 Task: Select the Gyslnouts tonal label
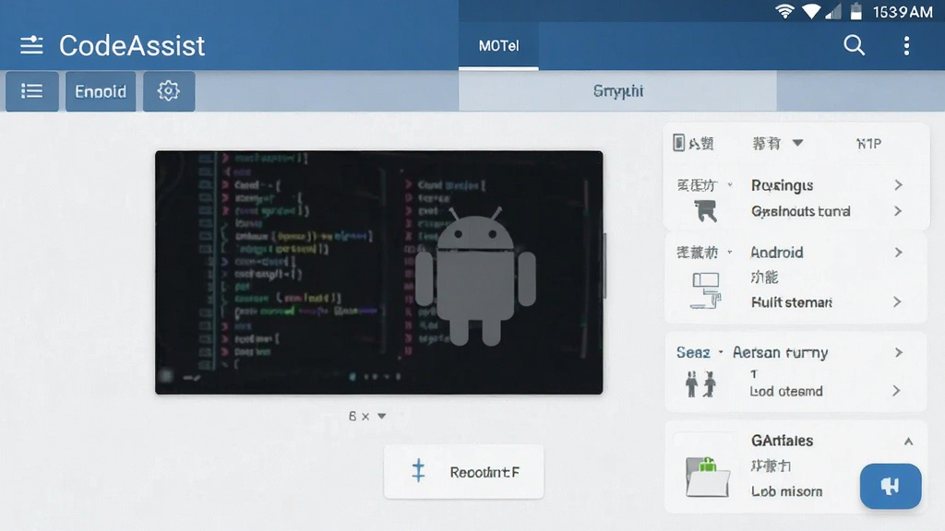click(x=800, y=211)
